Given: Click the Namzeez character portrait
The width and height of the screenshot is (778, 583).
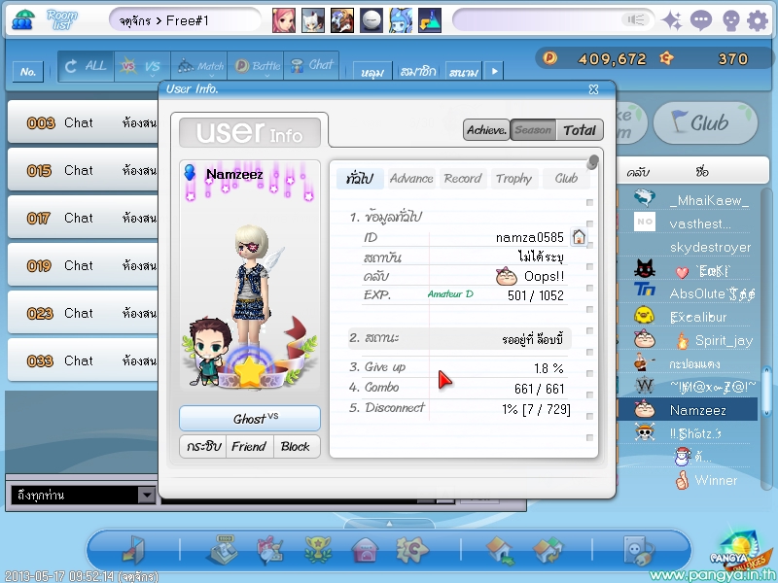Looking at the screenshot, I should coord(250,275).
